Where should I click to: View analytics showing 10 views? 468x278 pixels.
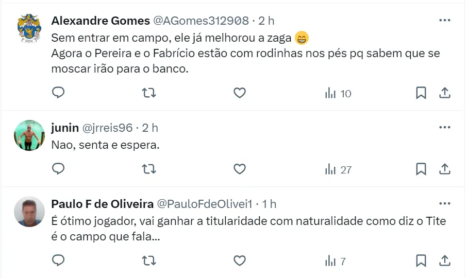click(x=338, y=93)
